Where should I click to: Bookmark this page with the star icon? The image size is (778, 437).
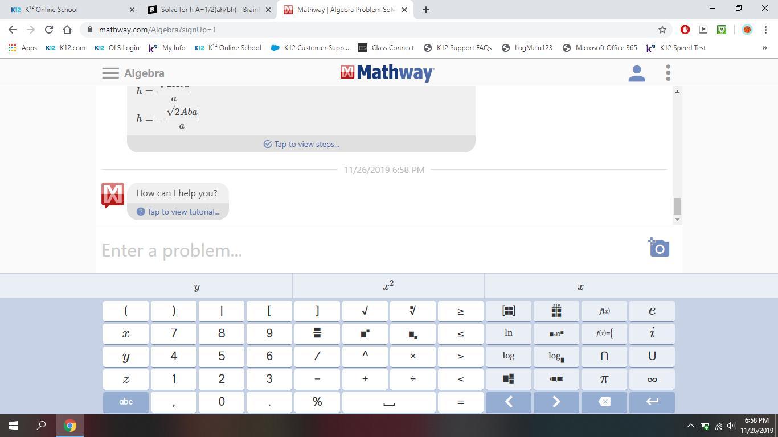662,30
